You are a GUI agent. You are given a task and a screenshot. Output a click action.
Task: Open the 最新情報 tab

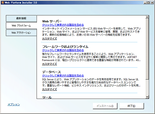[21, 18]
